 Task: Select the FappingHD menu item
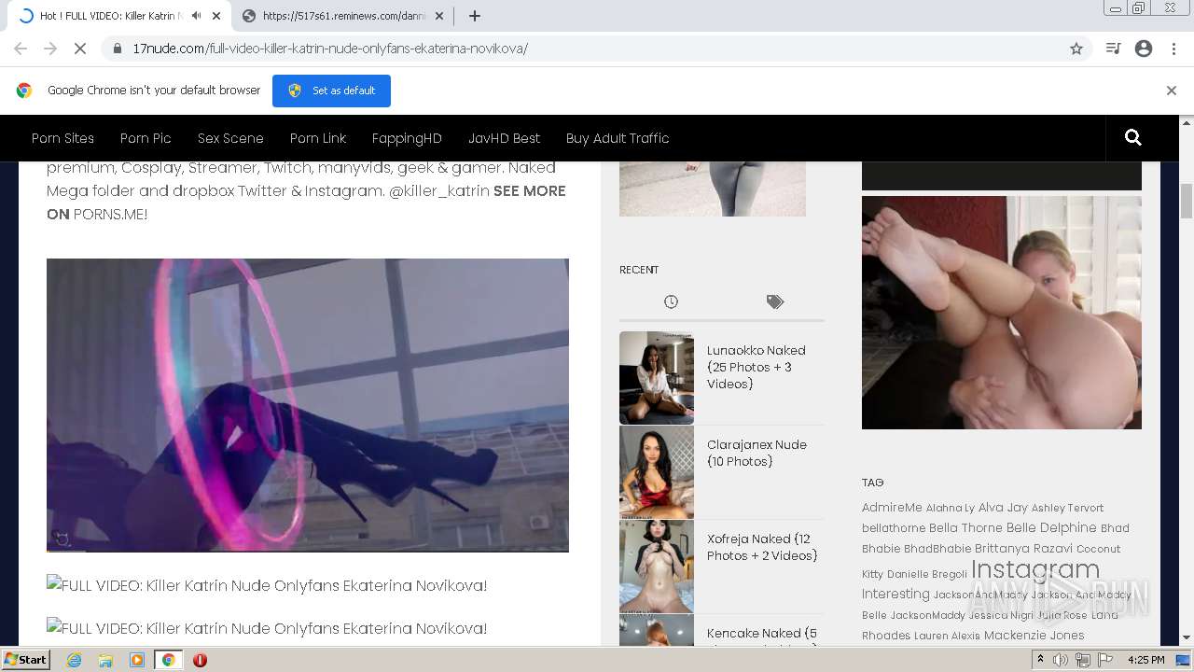(407, 138)
